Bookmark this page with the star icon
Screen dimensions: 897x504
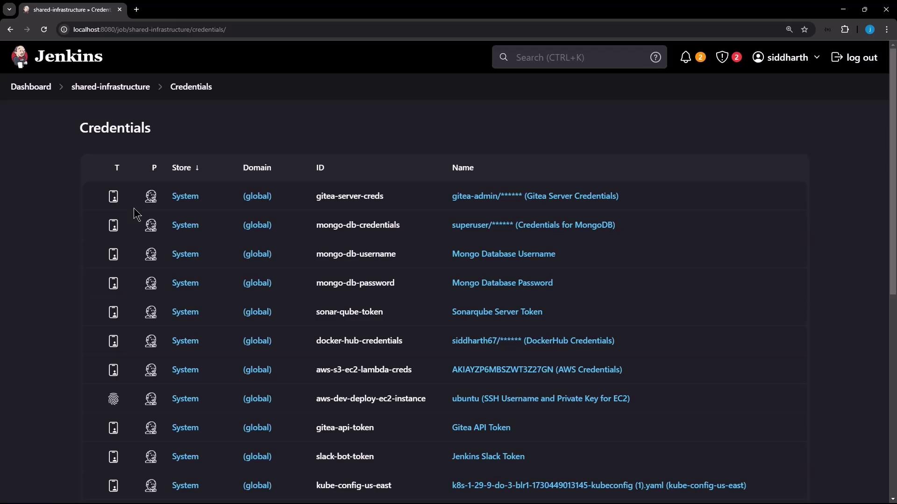pyautogui.click(x=804, y=29)
